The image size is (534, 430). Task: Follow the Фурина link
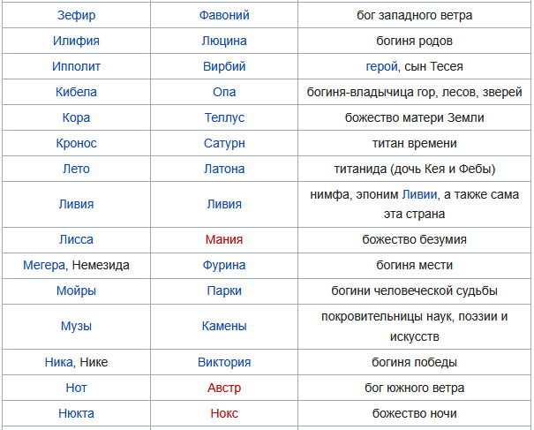coord(224,265)
